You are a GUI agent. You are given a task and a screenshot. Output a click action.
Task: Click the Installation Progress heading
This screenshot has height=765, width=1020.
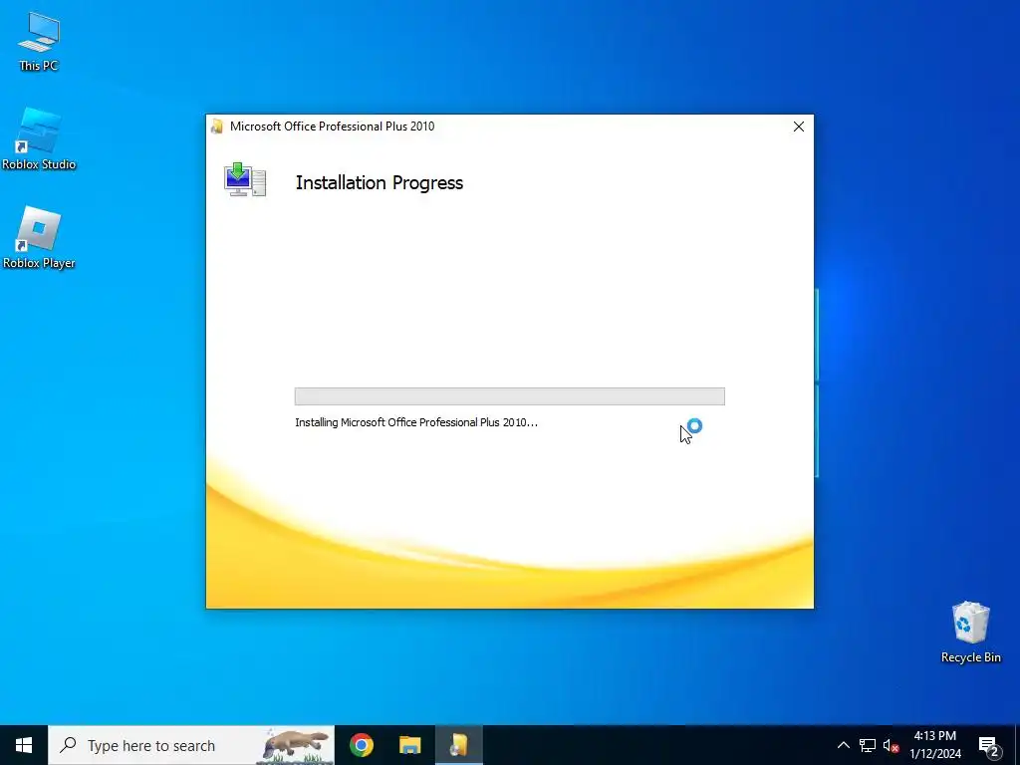(x=380, y=183)
